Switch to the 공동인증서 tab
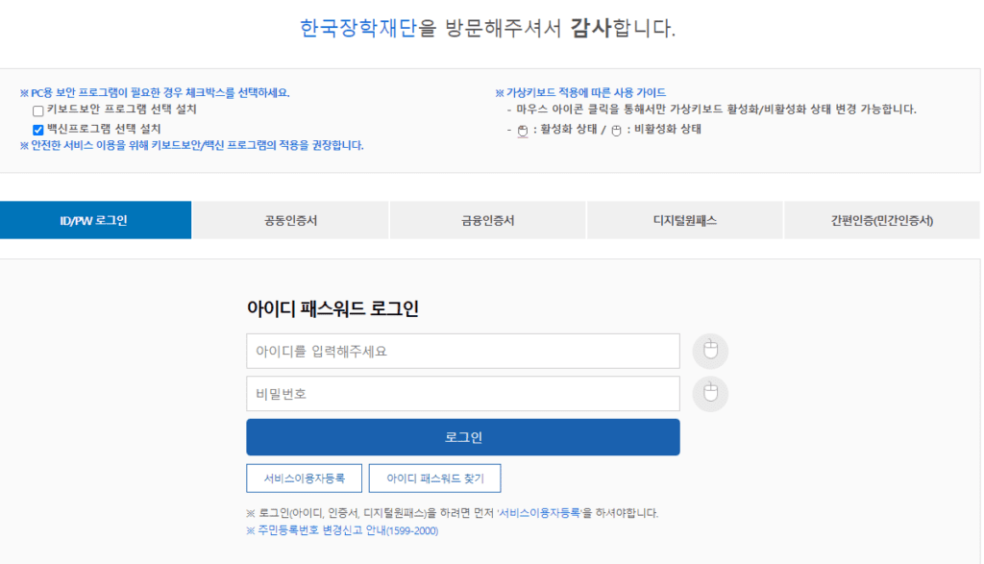The image size is (984, 564). coord(290,220)
